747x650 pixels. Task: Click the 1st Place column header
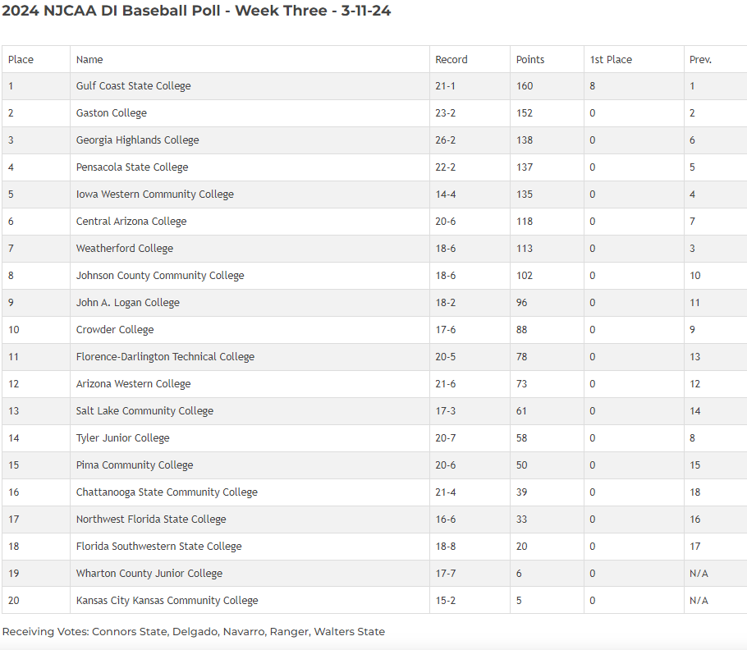[x=611, y=59]
